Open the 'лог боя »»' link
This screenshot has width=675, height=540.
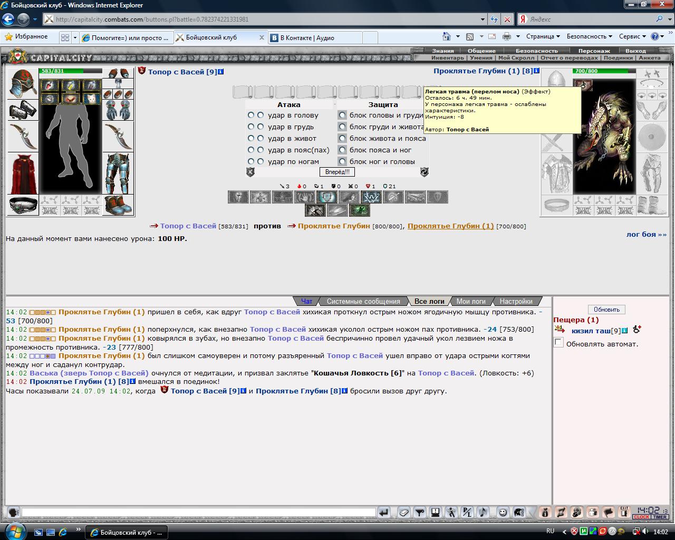pos(647,234)
